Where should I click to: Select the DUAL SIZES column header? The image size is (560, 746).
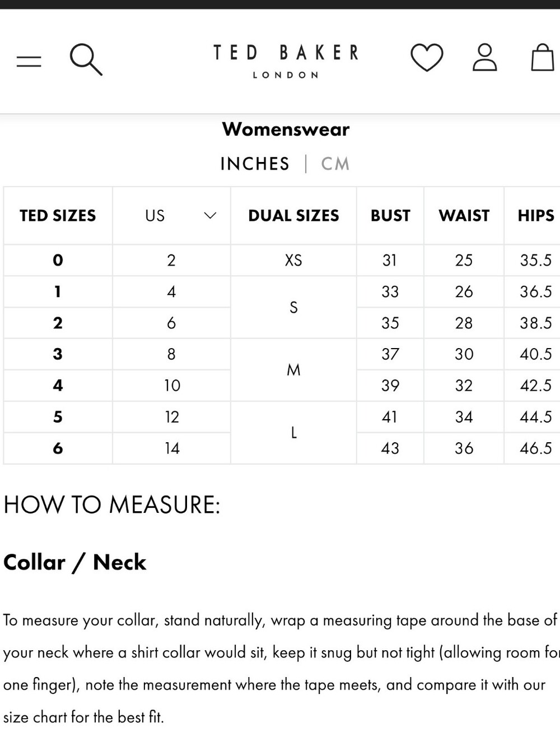coord(293,216)
